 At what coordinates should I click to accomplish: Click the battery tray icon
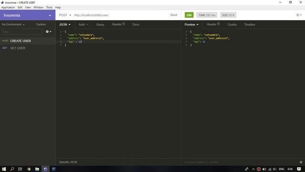point(264,169)
